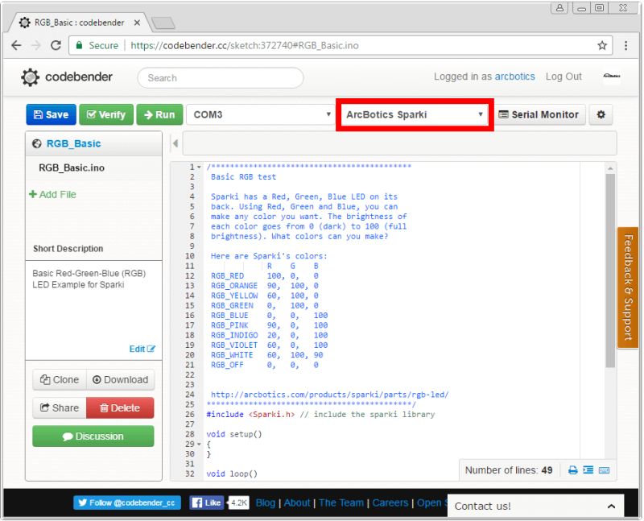Follow @codebender_cc on Twitter
The width and height of the screenshot is (644, 521).
pyautogui.click(x=127, y=502)
